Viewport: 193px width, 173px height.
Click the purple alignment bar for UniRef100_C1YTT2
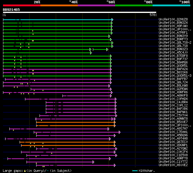(60, 162)
